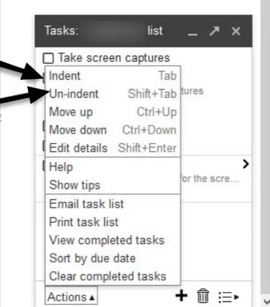270x307 pixels.
Task: Open the switch list icon menu
Action: coord(228,297)
